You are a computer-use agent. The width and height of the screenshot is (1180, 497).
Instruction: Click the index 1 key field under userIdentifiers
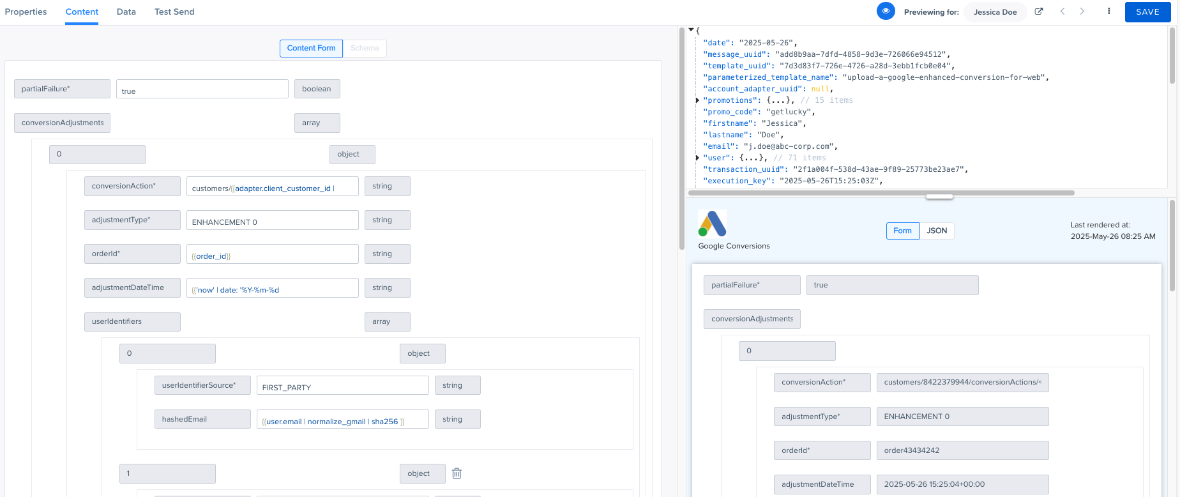click(167, 473)
